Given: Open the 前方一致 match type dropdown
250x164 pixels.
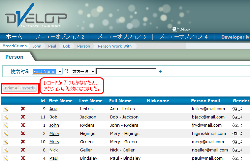Looking at the screenshot, I should 83,71.
